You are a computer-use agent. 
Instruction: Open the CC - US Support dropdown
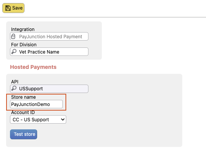click(38, 119)
